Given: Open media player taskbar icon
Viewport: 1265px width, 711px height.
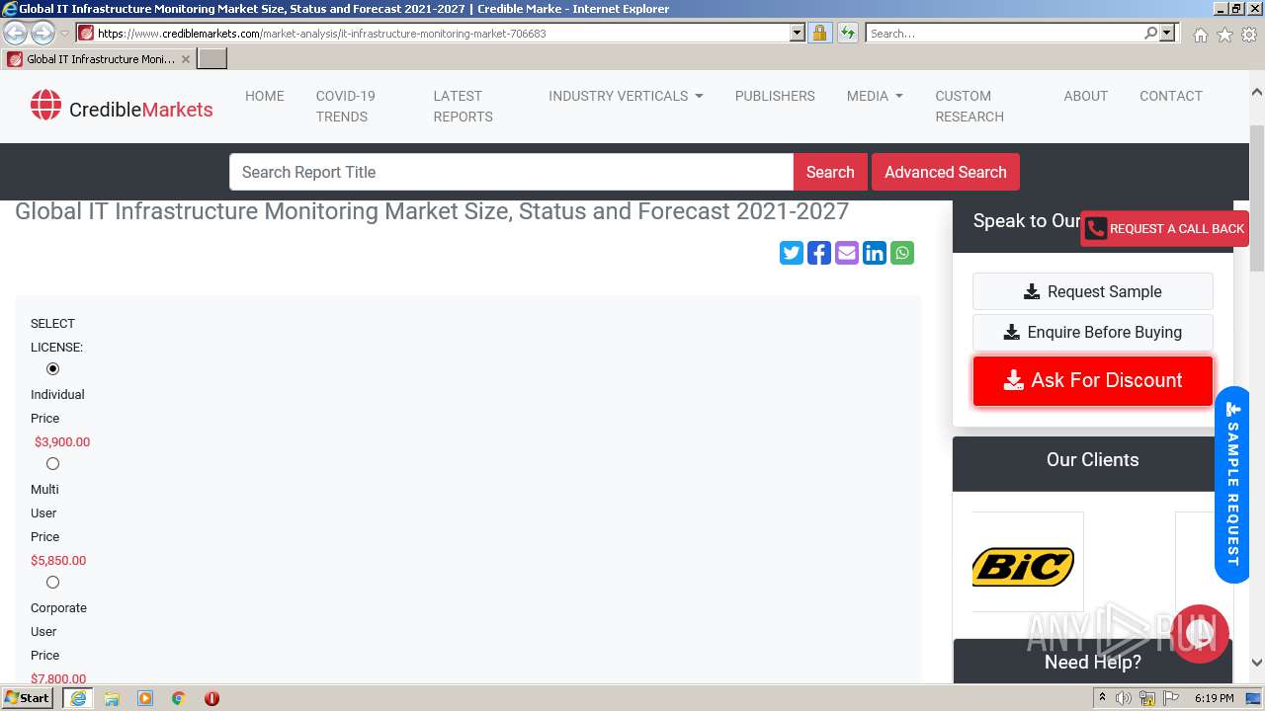Looking at the screenshot, I should coord(145,698).
